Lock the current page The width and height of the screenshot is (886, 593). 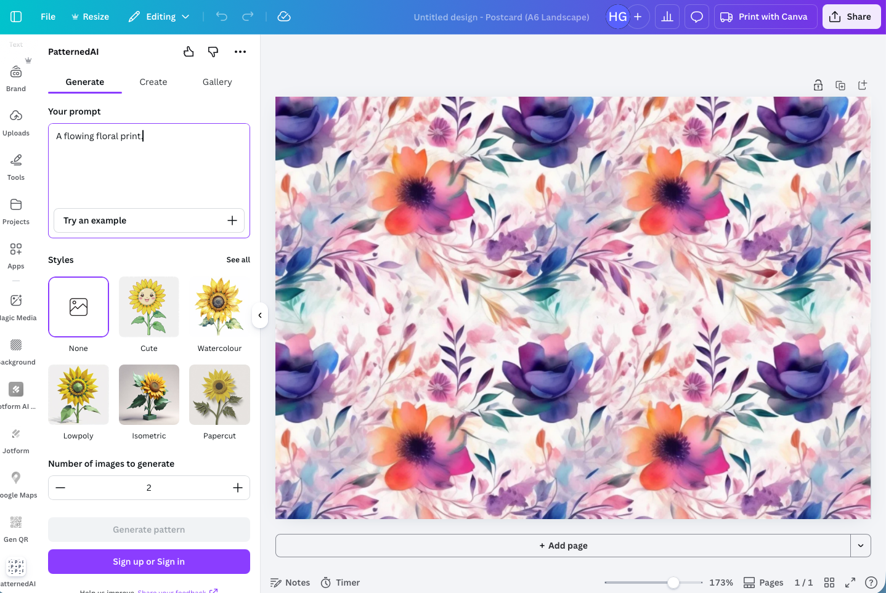click(x=818, y=85)
